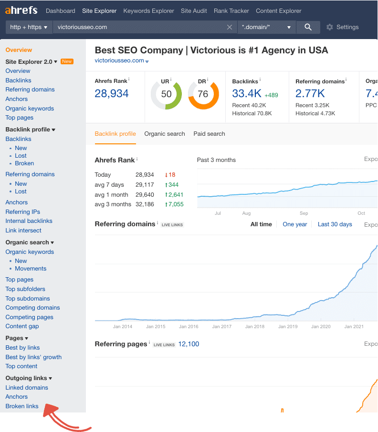The image size is (378, 432).
Task: Select One year range
Action: pos(295,224)
